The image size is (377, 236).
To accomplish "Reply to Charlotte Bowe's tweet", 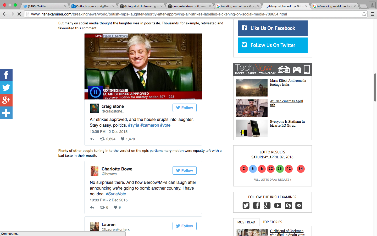I will pyautogui.click(x=92, y=207).
